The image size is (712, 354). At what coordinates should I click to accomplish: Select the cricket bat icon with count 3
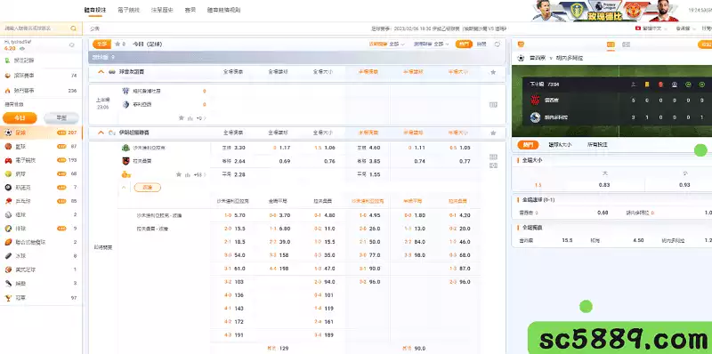[8, 284]
